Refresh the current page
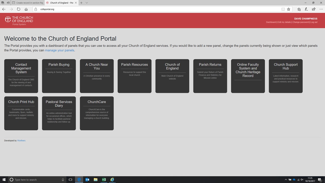This screenshot has height=183, width=325. click(19, 9)
